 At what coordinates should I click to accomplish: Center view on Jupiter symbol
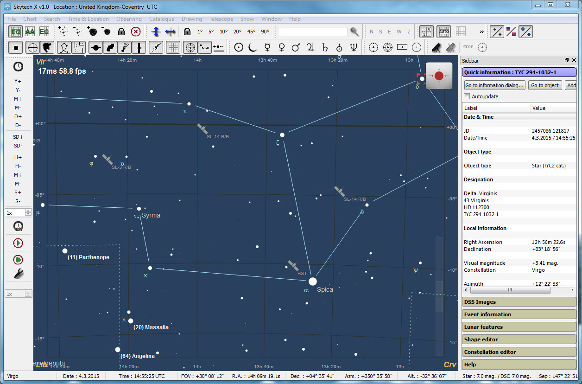pos(310,47)
